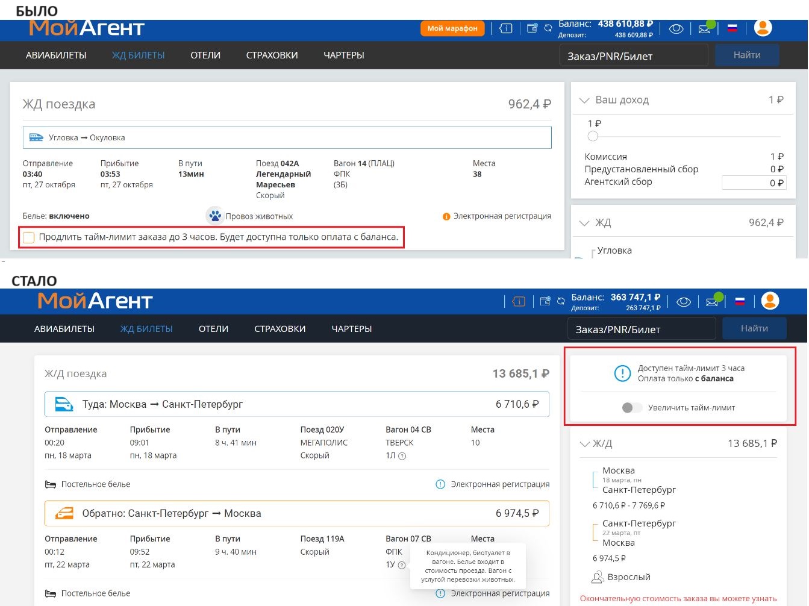Open СТРАХОВКИ in the СТАЛО navigation bar

point(280,329)
